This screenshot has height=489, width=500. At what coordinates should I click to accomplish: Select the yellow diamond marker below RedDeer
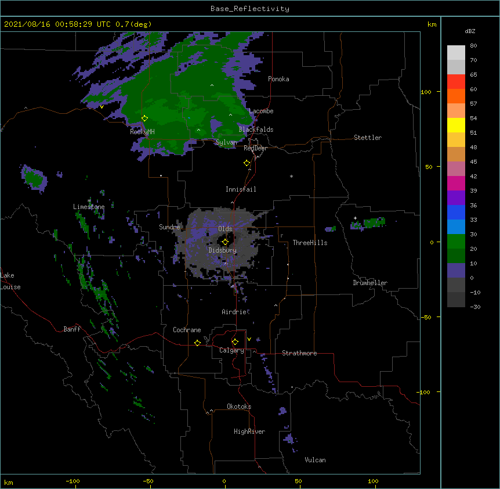[x=247, y=163]
